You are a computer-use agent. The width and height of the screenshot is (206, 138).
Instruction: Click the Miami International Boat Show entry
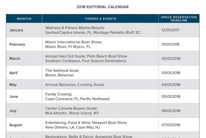pyautogui.click(x=74, y=42)
